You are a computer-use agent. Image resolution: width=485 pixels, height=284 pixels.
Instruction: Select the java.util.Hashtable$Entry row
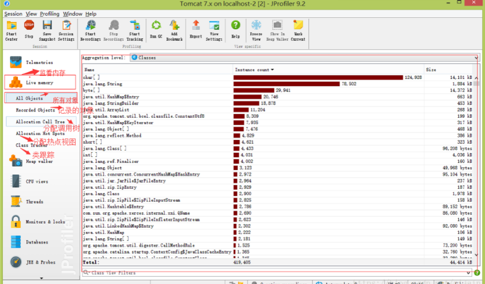278,206
